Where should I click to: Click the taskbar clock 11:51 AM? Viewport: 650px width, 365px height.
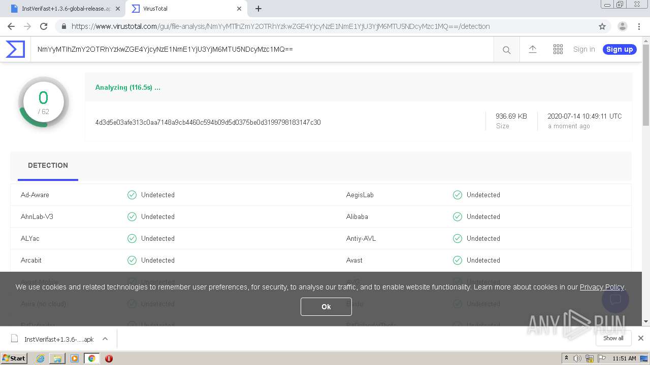tap(624, 358)
